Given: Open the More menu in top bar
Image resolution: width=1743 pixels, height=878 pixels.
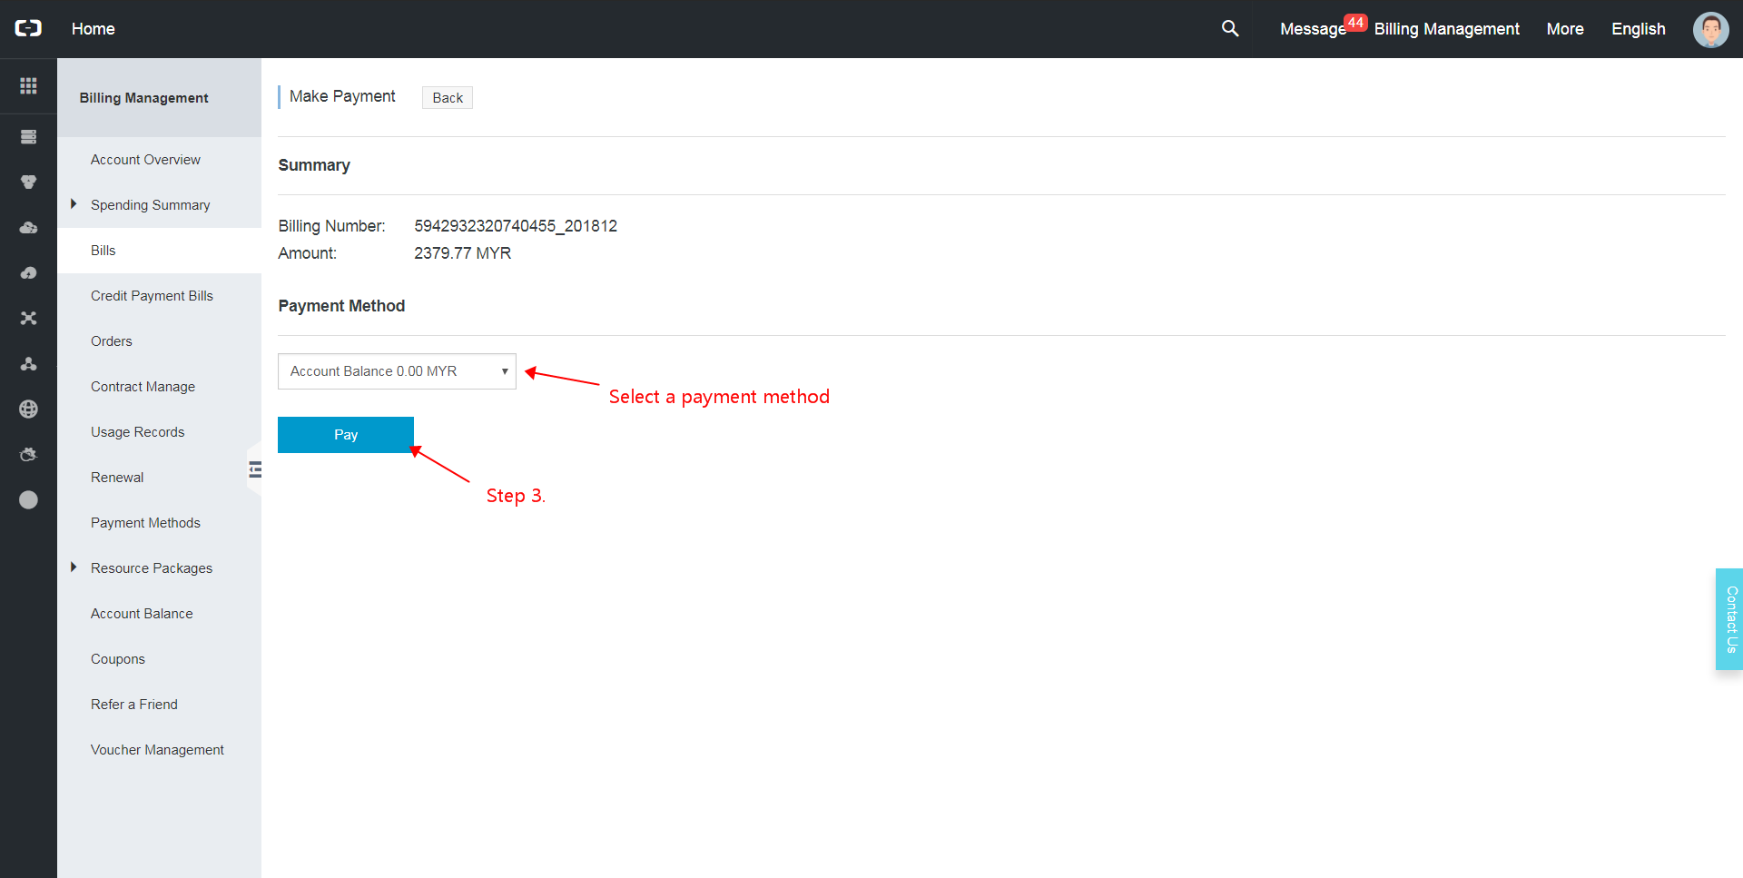Looking at the screenshot, I should (x=1565, y=29).
